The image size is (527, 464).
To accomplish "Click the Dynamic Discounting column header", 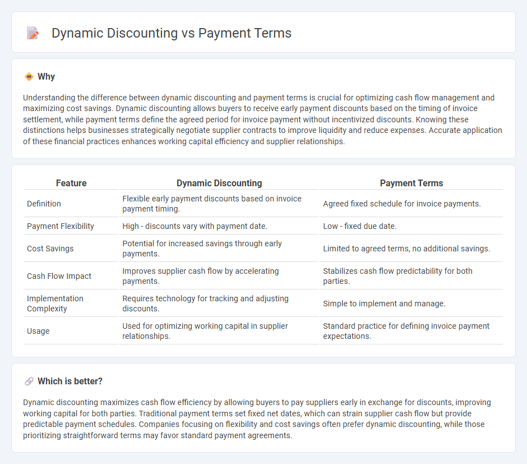I will tap(219, 183).
